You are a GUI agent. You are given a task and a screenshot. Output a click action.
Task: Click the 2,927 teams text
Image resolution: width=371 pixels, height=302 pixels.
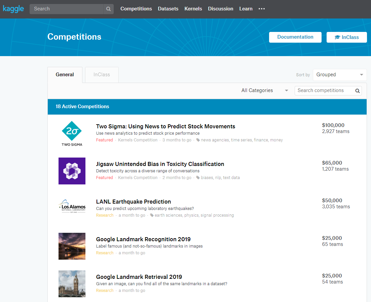[x=335, y=131]
